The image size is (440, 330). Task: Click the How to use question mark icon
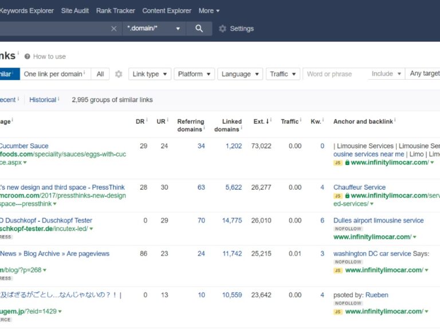tap(27, 57)
